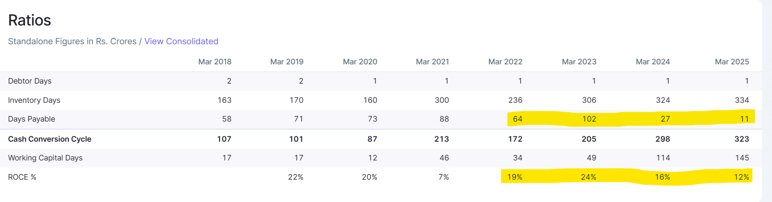Select the Cash Conversion Cycle row label

(50, 139)
